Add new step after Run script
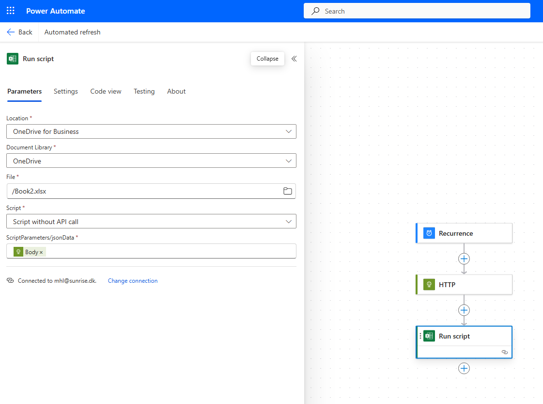Screen dimensions: 543x404 pyautogui.click(x=464, y=369)
